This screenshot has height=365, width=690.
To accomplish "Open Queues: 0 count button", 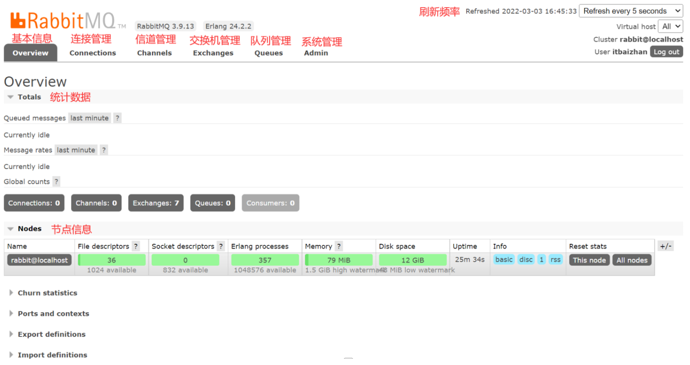I will point(213,203).
